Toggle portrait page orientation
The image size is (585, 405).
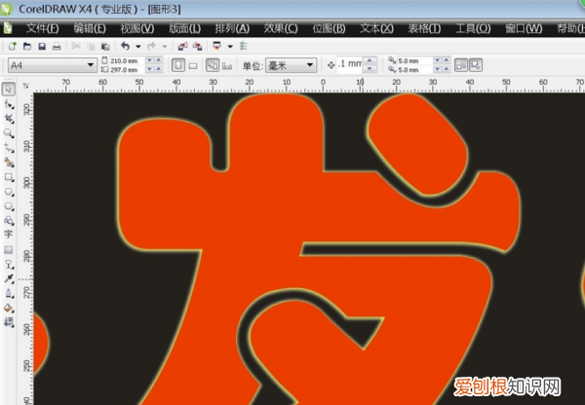pos(177,65)
